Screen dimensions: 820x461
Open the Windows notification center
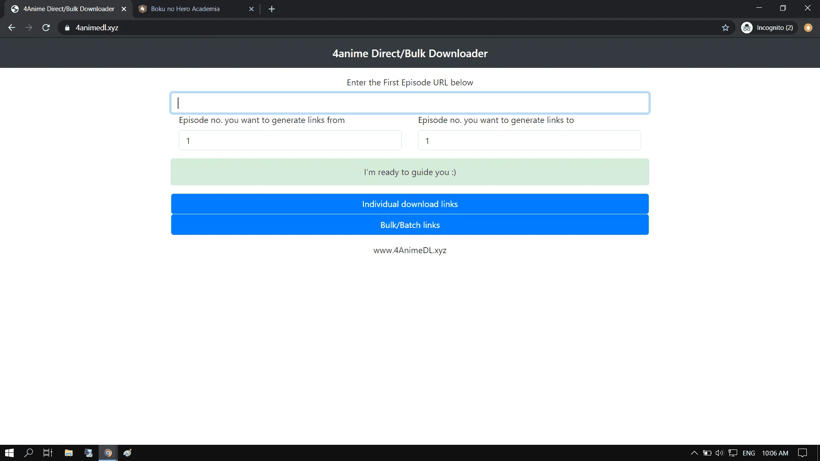tap(802, 453)
